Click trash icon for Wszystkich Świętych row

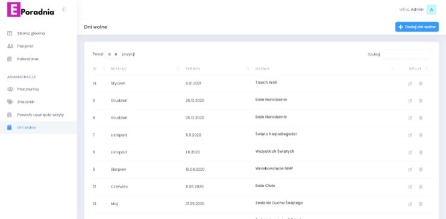(421, 152)
